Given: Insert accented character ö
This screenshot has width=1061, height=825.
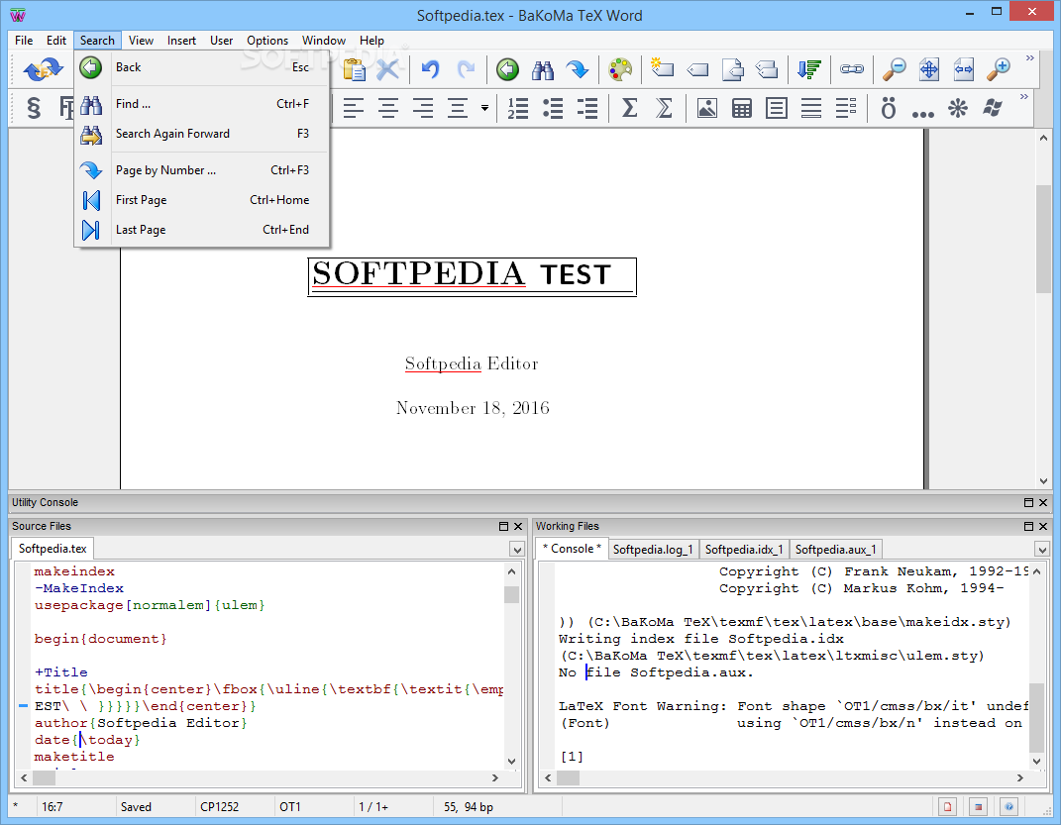Looking at the screenshot, I should pyautogui.click(x=889, y=108).
